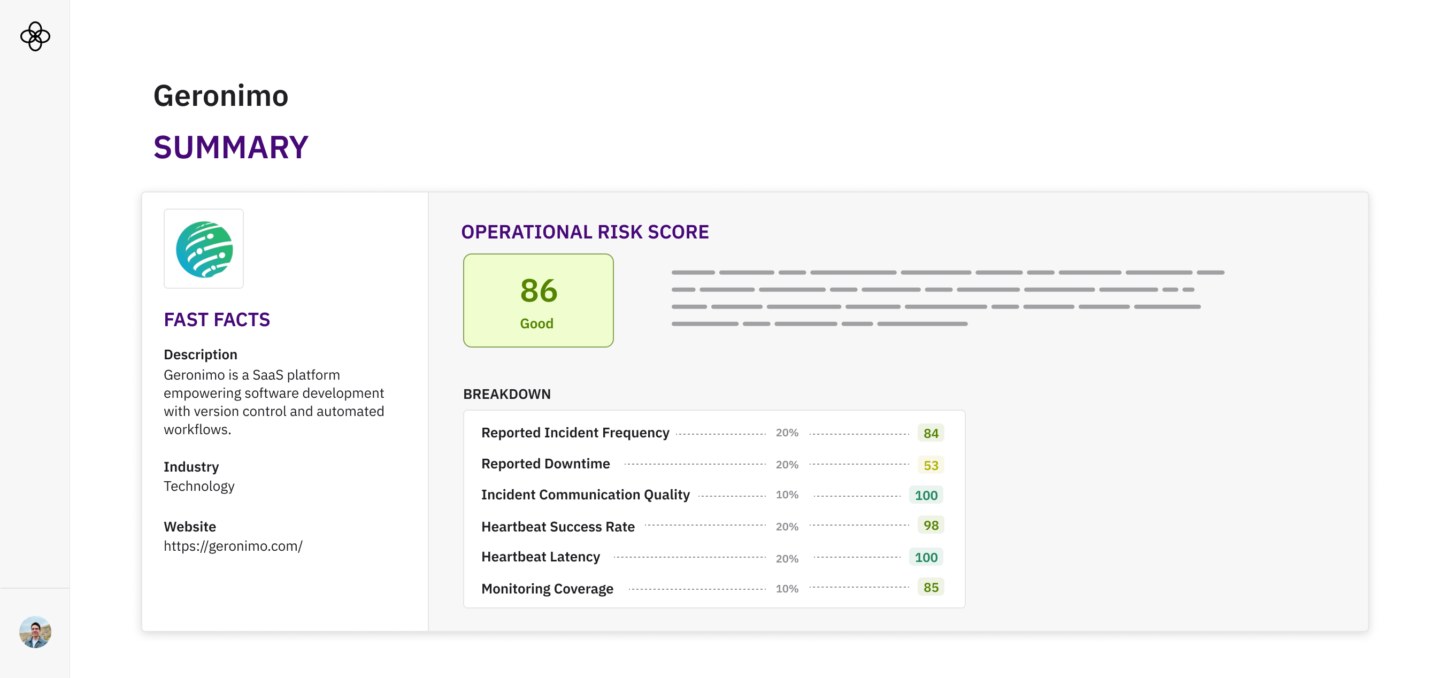Select the Reported Downtime row label
Screen dimensions: 1430x678
(545, 464)
